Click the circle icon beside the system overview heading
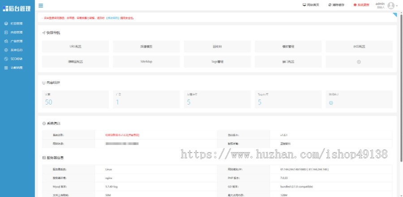This screenshot has height=197, width=403. tap(44, 123)
